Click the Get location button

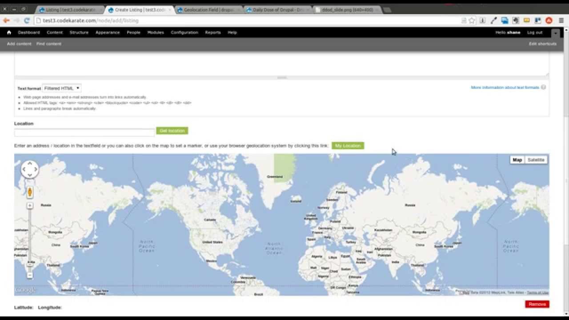[x=172, y=131]
